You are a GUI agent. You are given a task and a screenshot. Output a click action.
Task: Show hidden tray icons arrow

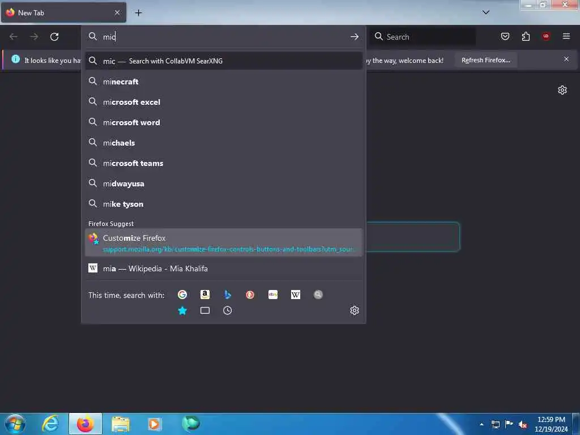481,424
